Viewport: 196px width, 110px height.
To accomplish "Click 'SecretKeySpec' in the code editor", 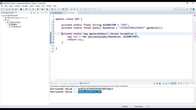I will [98, 37].
